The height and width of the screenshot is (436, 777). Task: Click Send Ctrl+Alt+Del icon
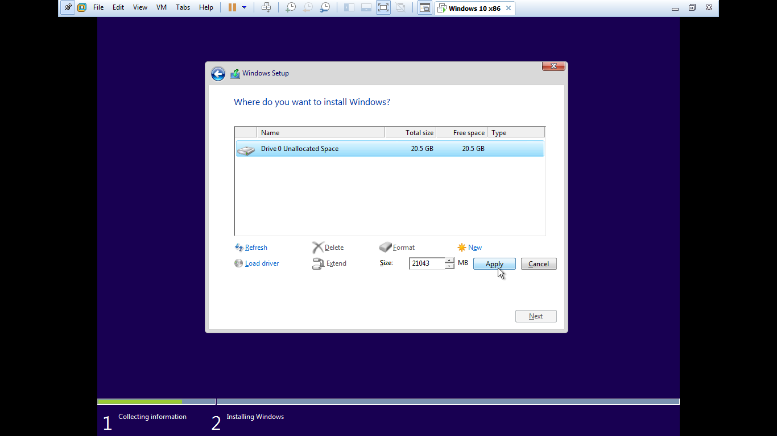point(266,7)
